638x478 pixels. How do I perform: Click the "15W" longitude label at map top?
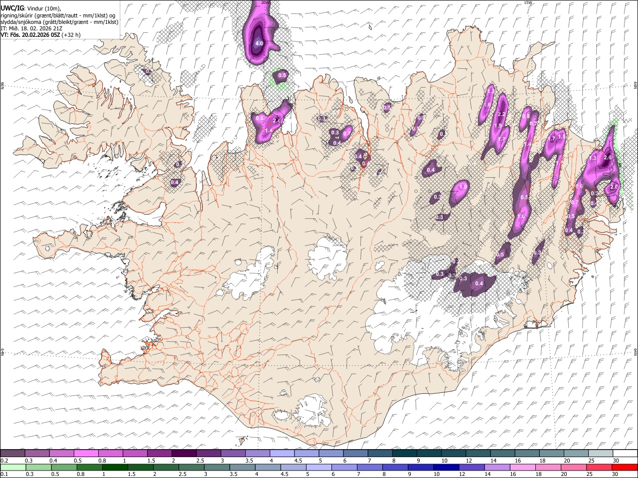coord(528,2)
